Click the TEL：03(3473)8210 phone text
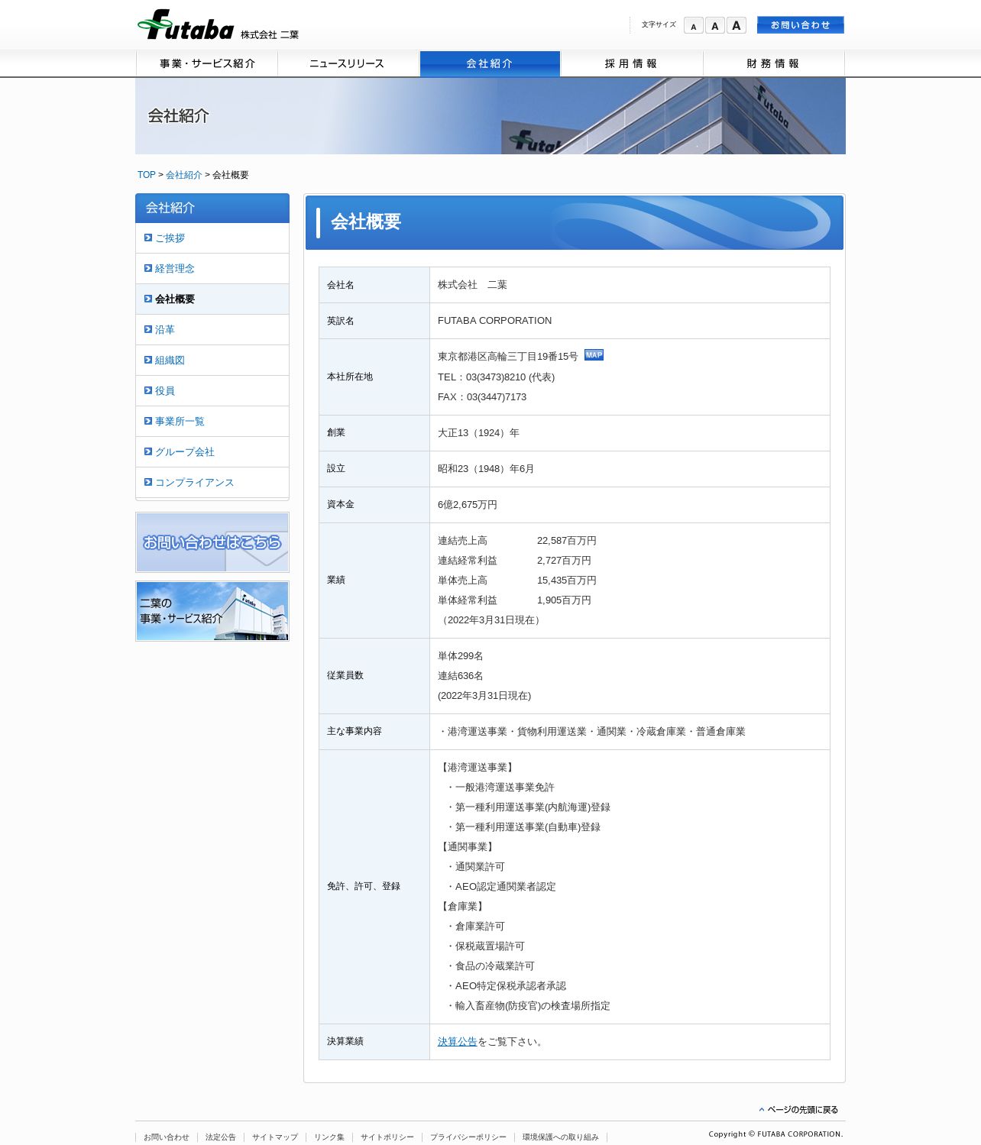The height and width of the screenshot is (1145, 981). 496,377
